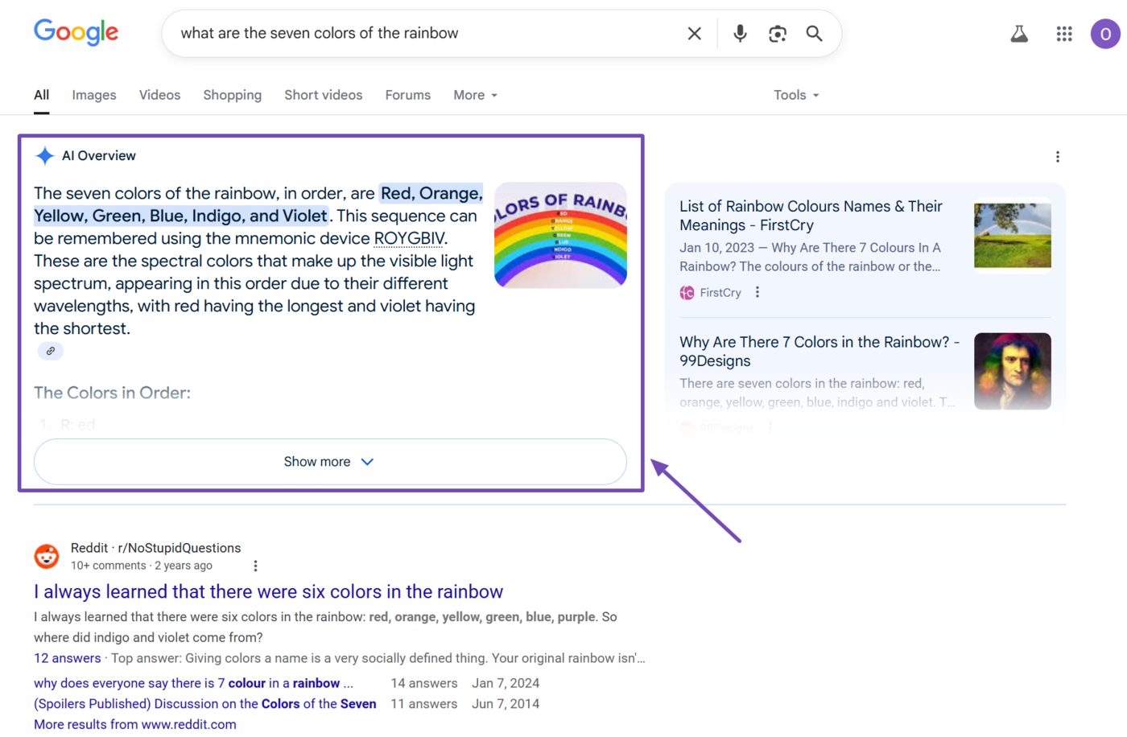Screen dimensions: 1127x737
Task: Click the FirstCry favicon
Action: click(x=687, y=293)
